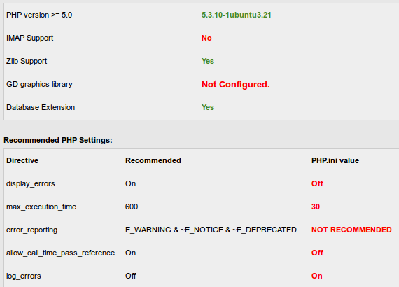Click the 'Directive' column header
The height and width of the screenshot is (287, 399).
click(x=22, y=160)
